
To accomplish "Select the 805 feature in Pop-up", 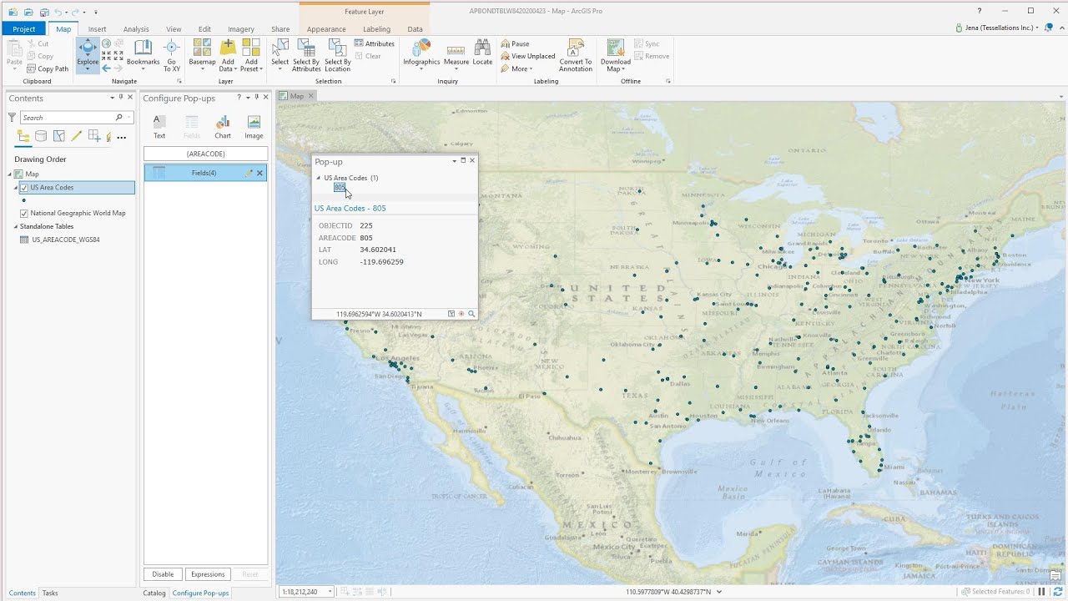I will [340, 187].
